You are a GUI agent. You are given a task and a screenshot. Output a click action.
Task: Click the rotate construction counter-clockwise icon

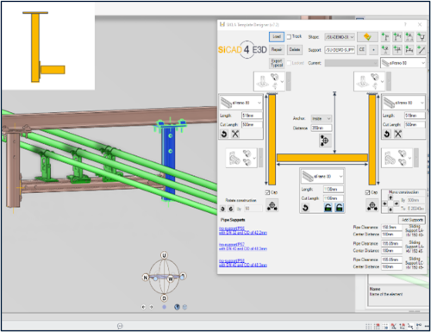(222, 209)
